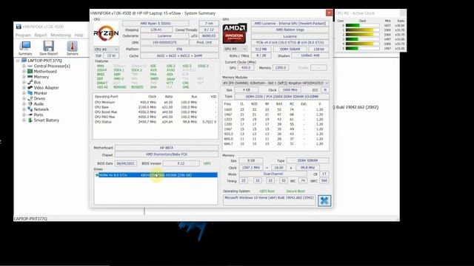Open the Report menu
The height and width of the screenshot is (266, 474).
click(x=41, y=35)
